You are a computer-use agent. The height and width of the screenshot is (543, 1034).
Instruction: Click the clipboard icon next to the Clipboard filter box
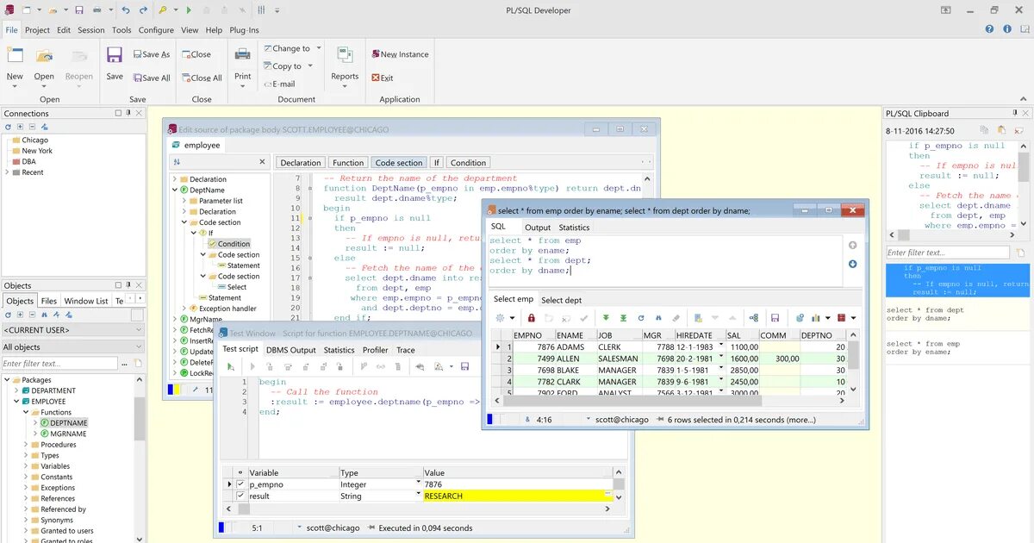[1021, 253]
